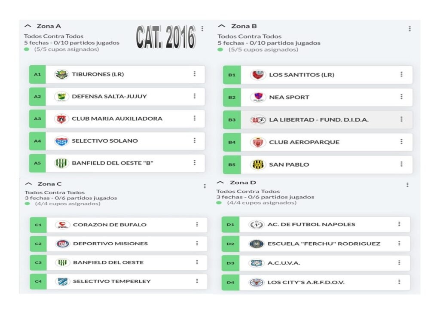Select the LA LIBERTAD - FUND. D.I.D.A. row
The width and height of the screenshot is (440, 311).
[318, 119]
